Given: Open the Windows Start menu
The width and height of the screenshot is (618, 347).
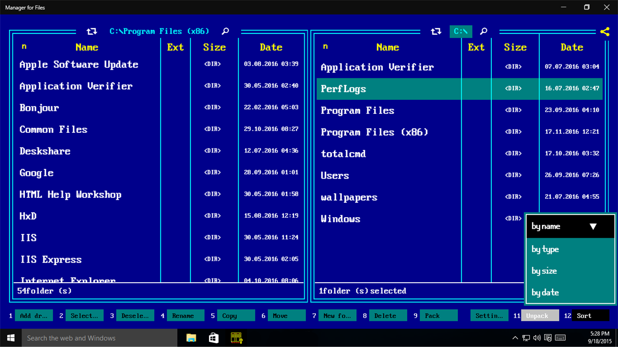Looking at the screenshot, I should (11, 338).
